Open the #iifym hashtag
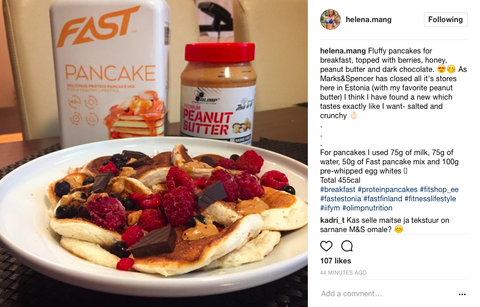Screen dimensions: 480x307 [330, 208]
